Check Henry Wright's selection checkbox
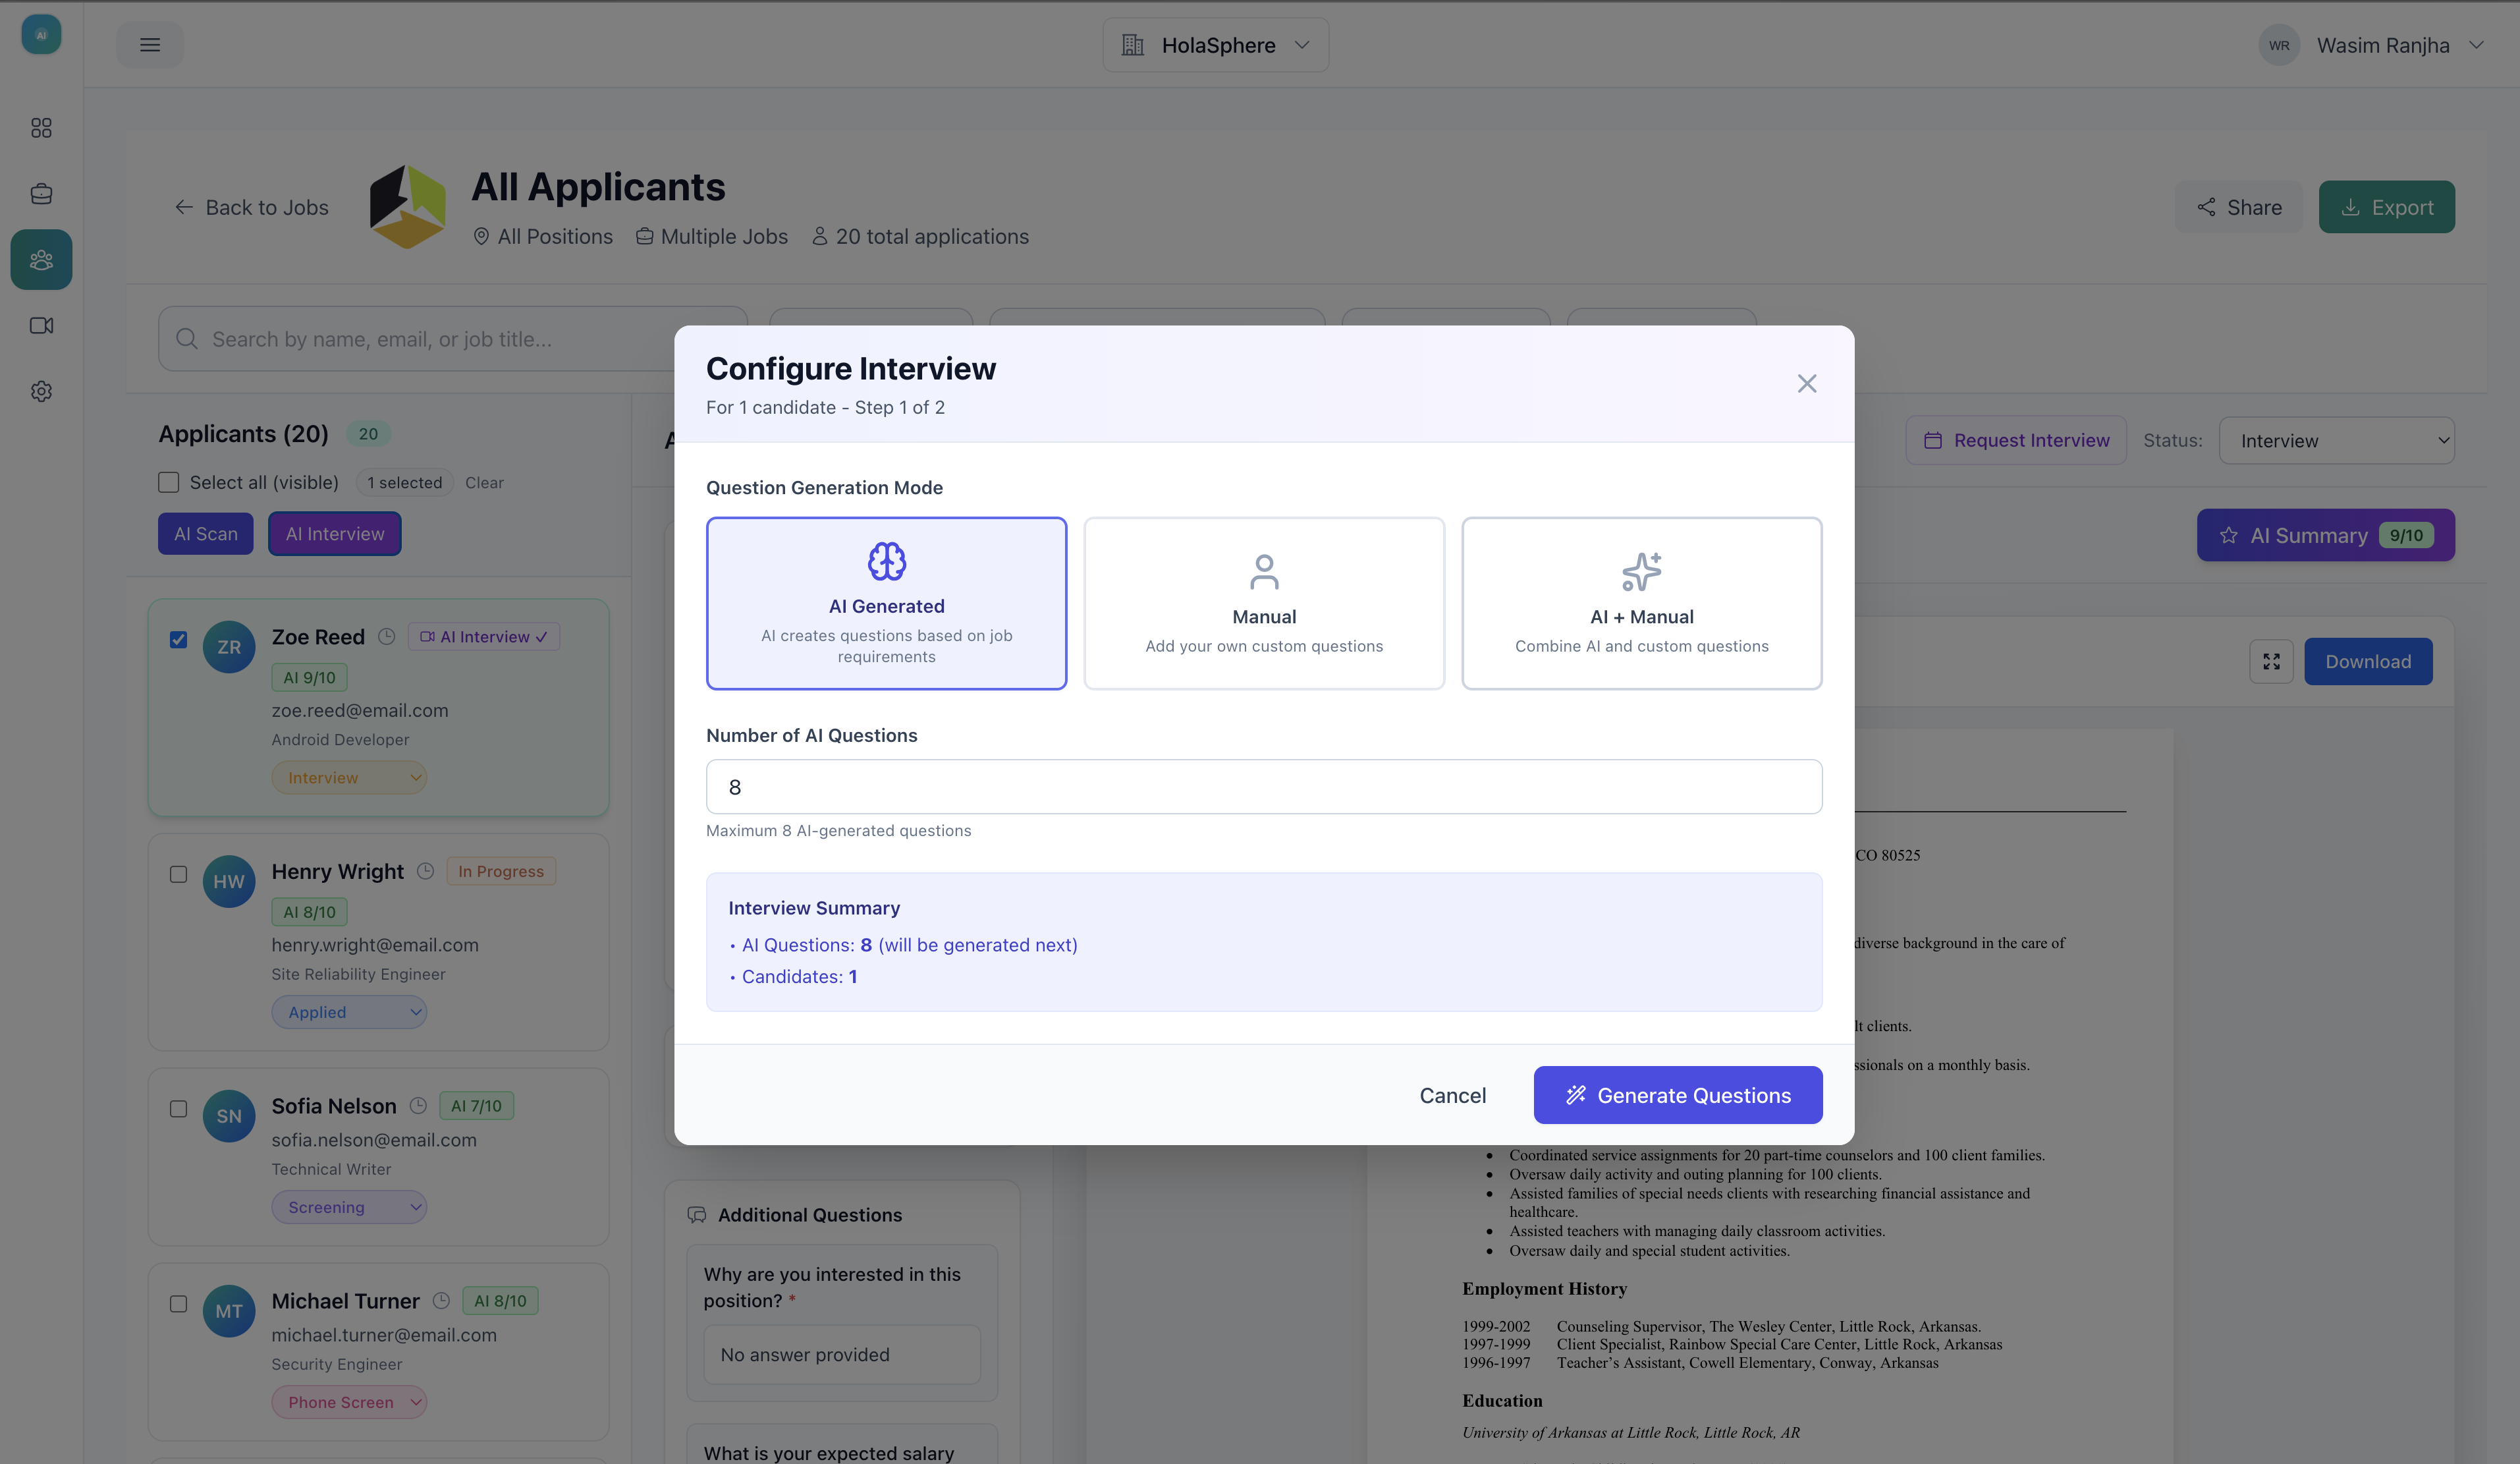Screen dimensions: 2520x1464 click(178, 873)
